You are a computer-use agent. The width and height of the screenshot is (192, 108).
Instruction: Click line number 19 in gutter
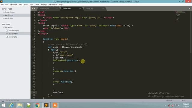coord(34,60)
